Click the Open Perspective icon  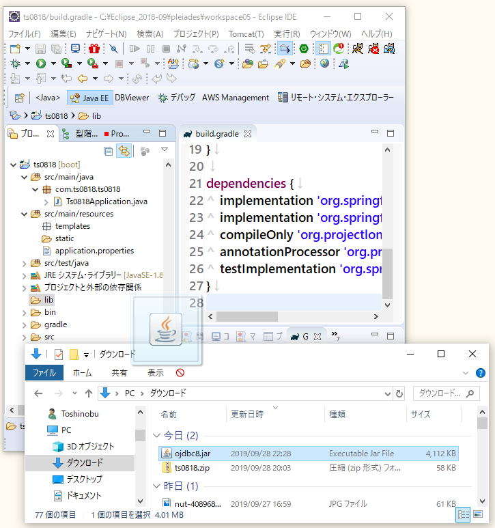point(20,98)
